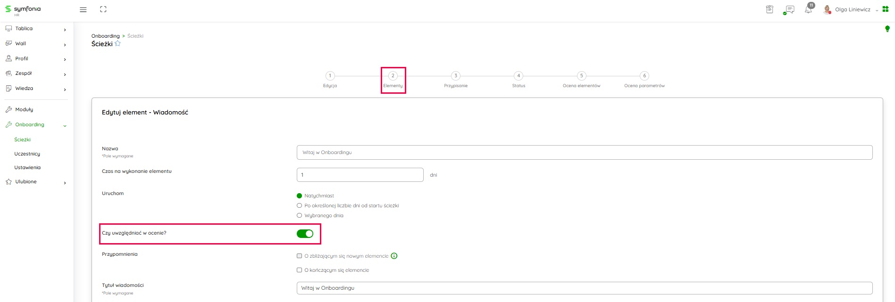Viewport: 895px width, 302px height.
Task: Click the Nazwa input field
Action: coord(584,152)
